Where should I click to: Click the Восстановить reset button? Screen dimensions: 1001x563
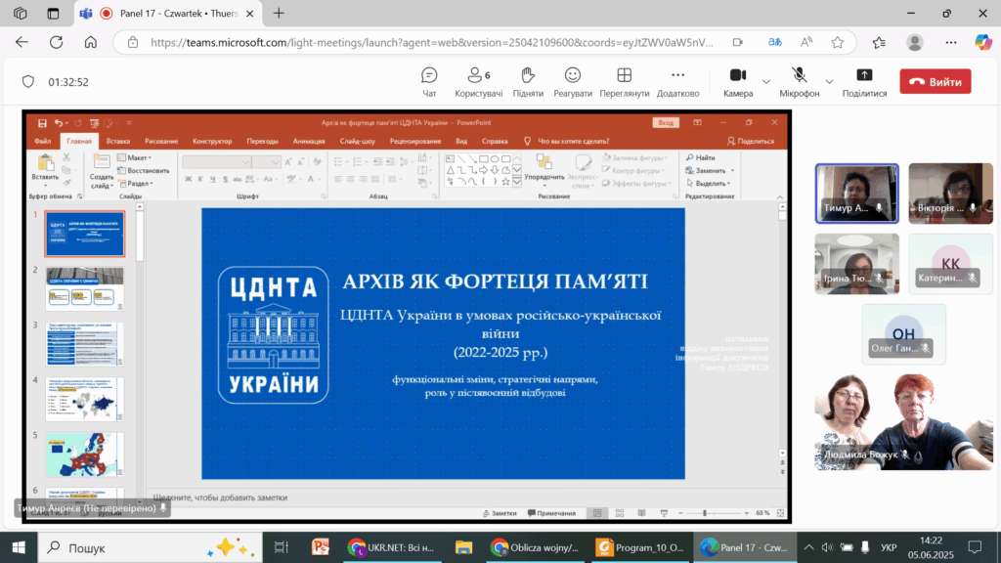pos(144,170)
